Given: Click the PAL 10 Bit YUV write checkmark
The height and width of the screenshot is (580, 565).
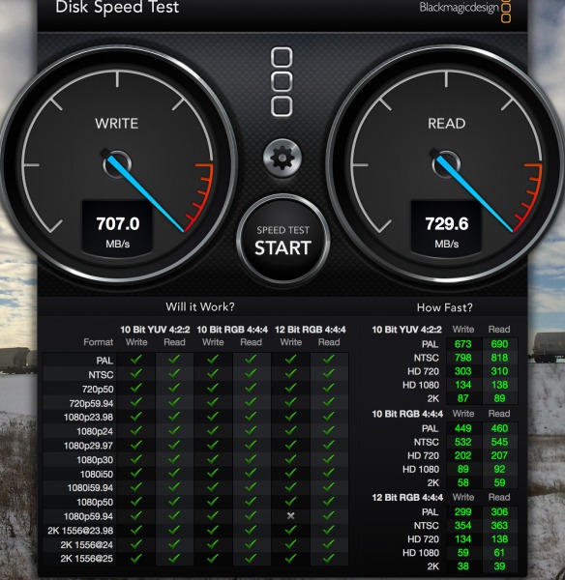Looking at the screenshot, I should point(136,359).
